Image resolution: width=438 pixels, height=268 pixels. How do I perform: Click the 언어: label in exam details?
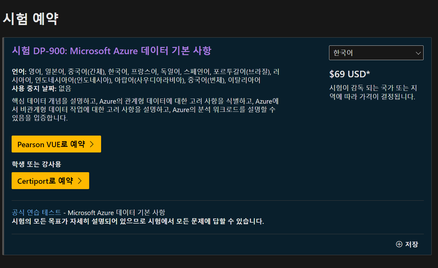coord(19,72)
